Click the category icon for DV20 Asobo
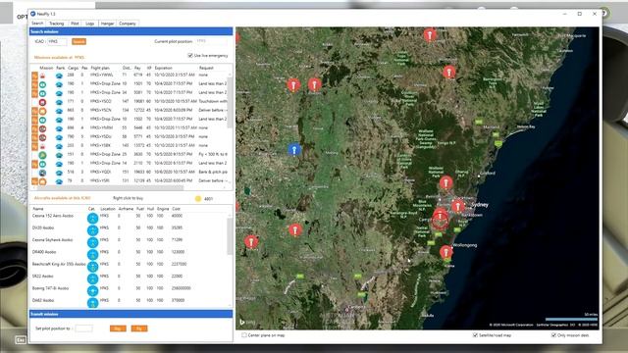The image size is (628, 353). pyautogui.click(x=92, y=230)
